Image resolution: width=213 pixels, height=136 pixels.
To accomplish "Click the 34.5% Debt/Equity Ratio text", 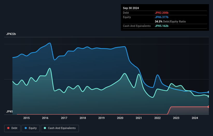I will tap(170, 21).
